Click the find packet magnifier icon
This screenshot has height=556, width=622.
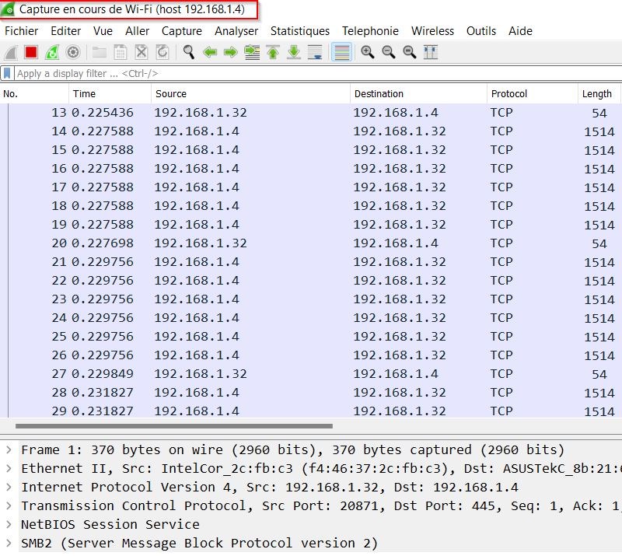coord(188,52)
